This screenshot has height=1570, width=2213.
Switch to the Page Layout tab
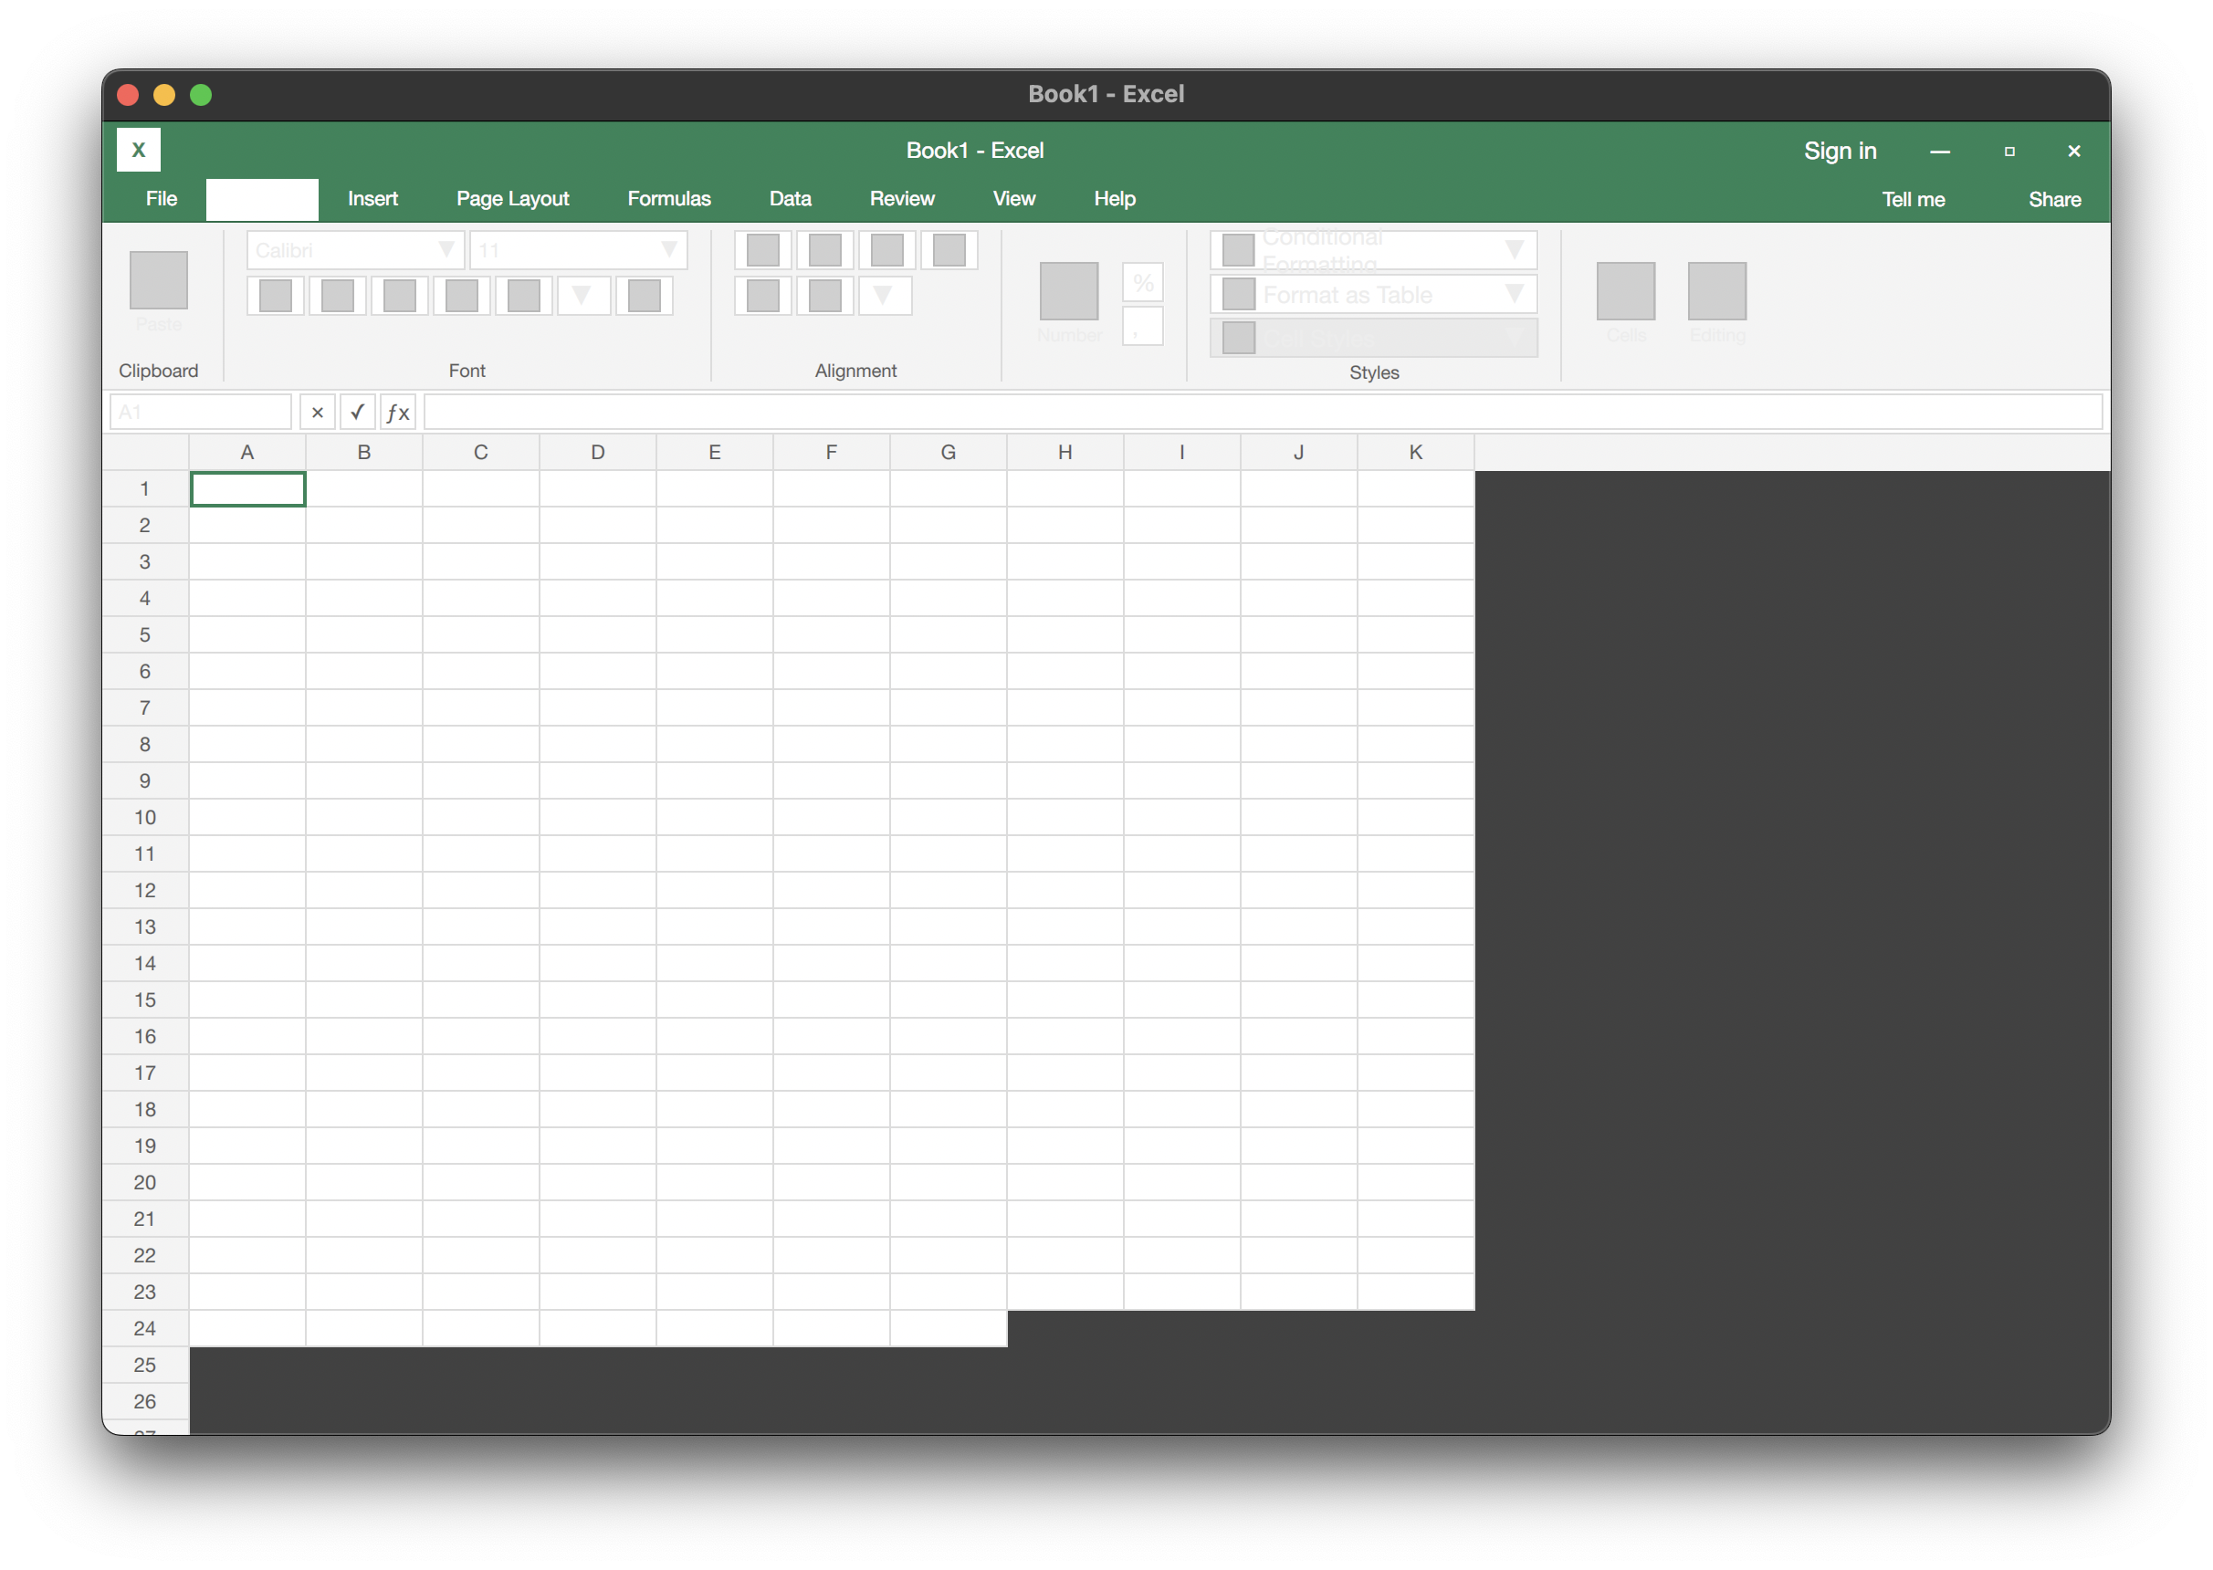[513, 199]
